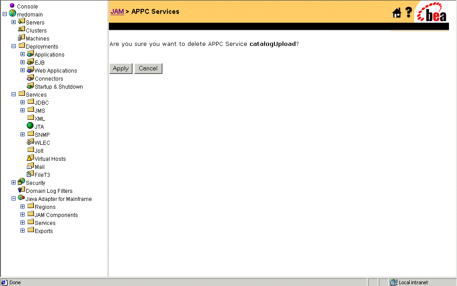
Task: Open the Connectors tree item
Action: click(x=49, y=78)
